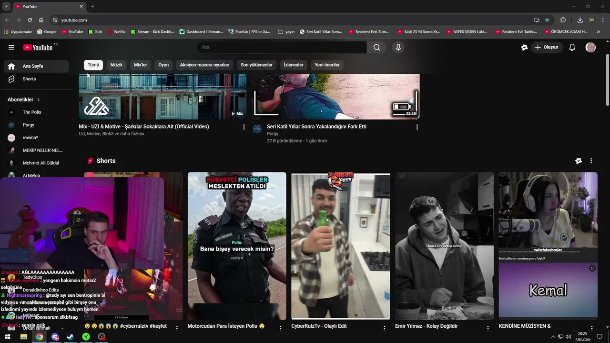
Task: Open Ana Sayfa in sidebar
Action: pos(36,66)
